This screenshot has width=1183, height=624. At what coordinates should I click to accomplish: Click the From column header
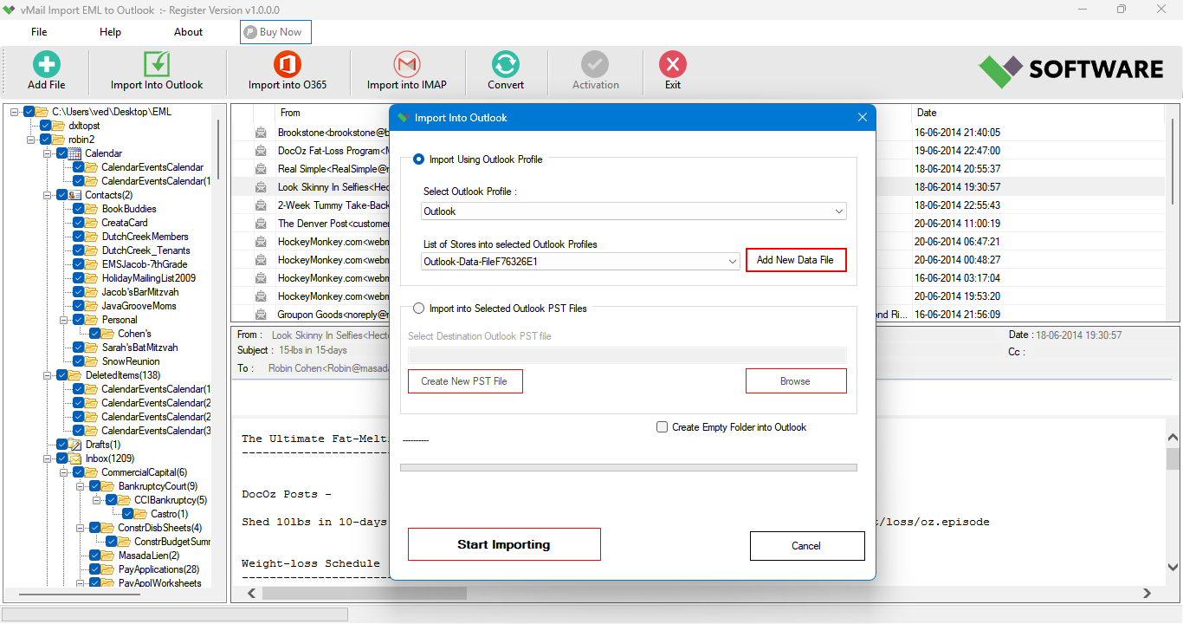tap(290, 113)
